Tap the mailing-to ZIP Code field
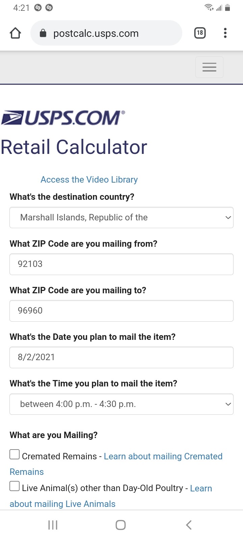Viewport: 243px width, 540px height. 122,311
